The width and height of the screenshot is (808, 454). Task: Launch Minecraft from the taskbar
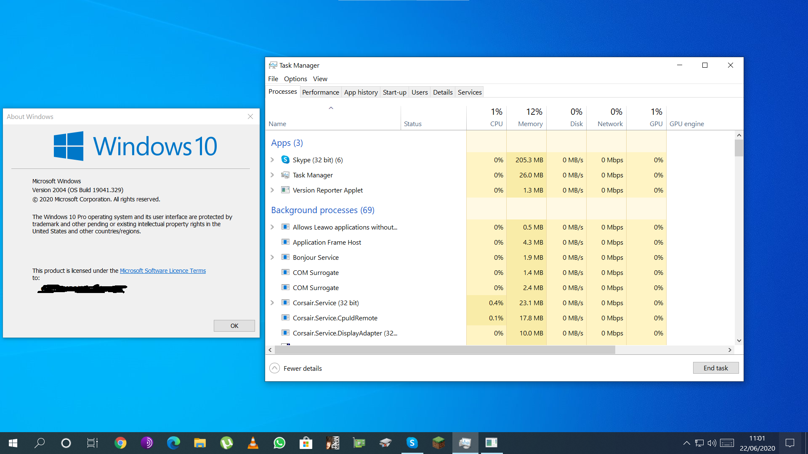(x=439, y=443)
